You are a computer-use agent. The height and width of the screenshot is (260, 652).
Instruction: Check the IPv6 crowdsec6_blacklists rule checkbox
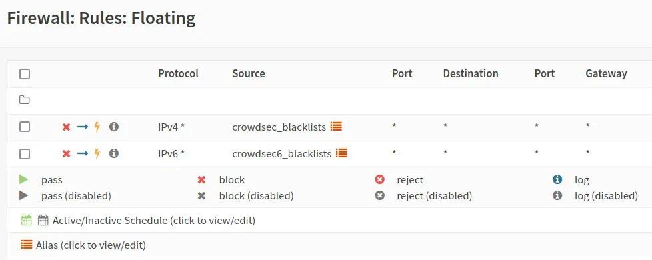coord(25,153)
